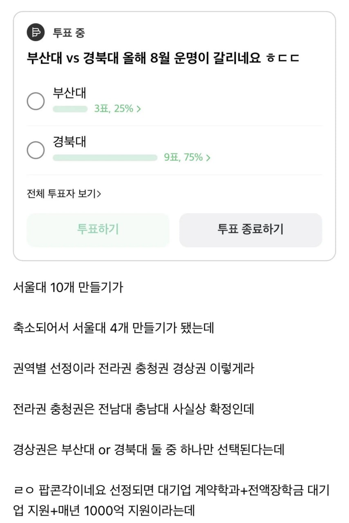349x523 pixels.
Task: Click the line mentioning 전남대 충남대 사실상 확정
Action: [x=134, y=409]
